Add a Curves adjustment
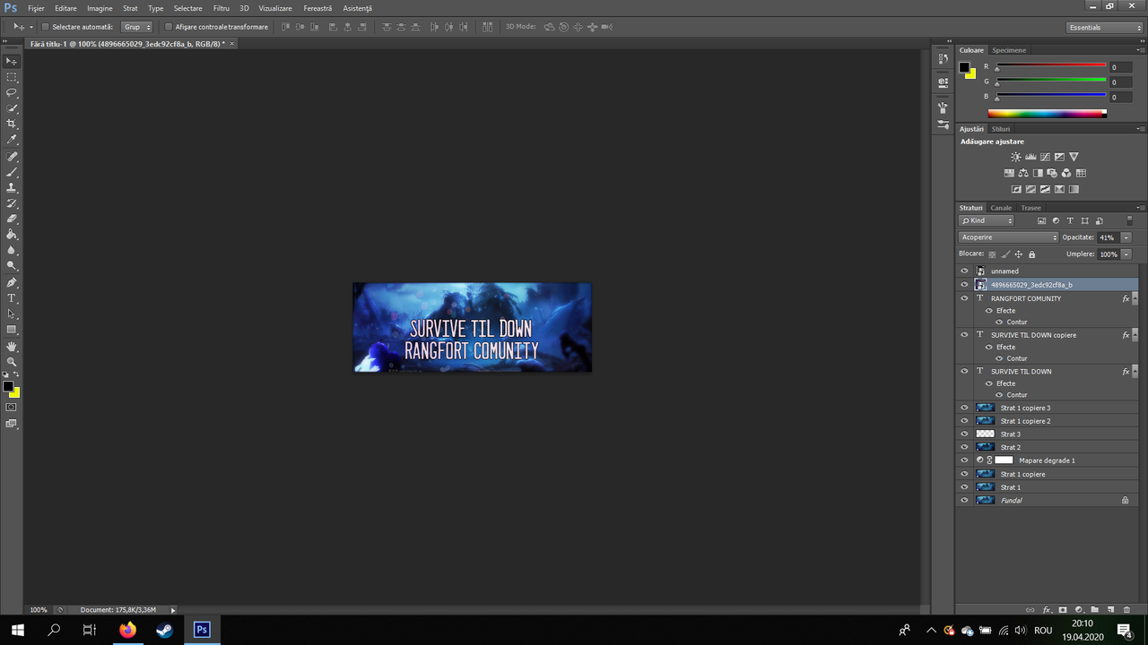 [x=1045, y=157]
